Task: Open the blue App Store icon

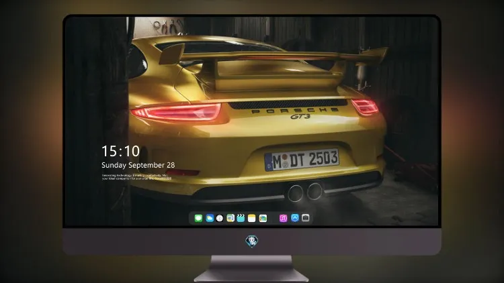Action: coord(295,218)
